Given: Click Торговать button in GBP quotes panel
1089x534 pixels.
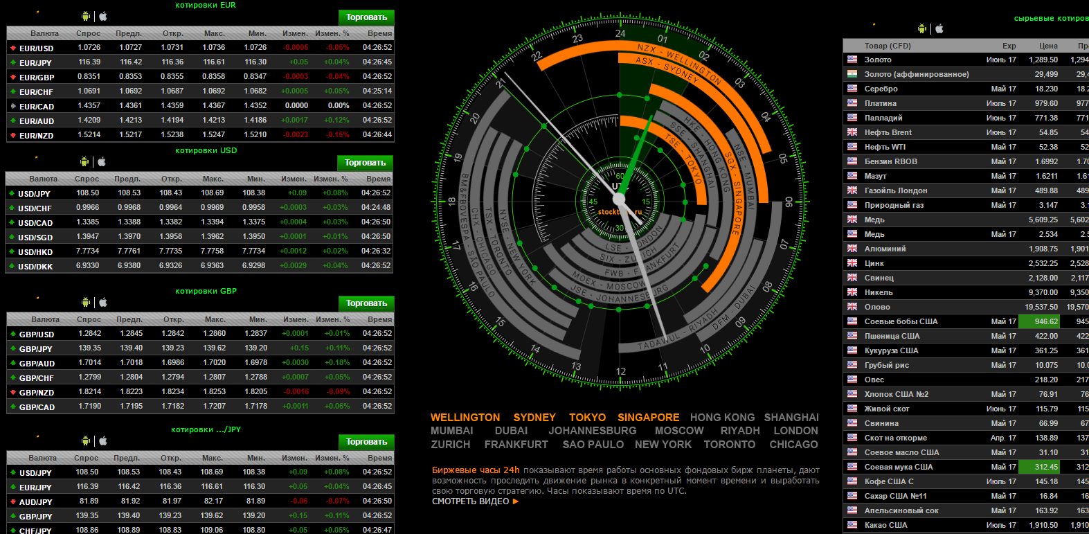Looking at the screenshot, I should [366, 303].
